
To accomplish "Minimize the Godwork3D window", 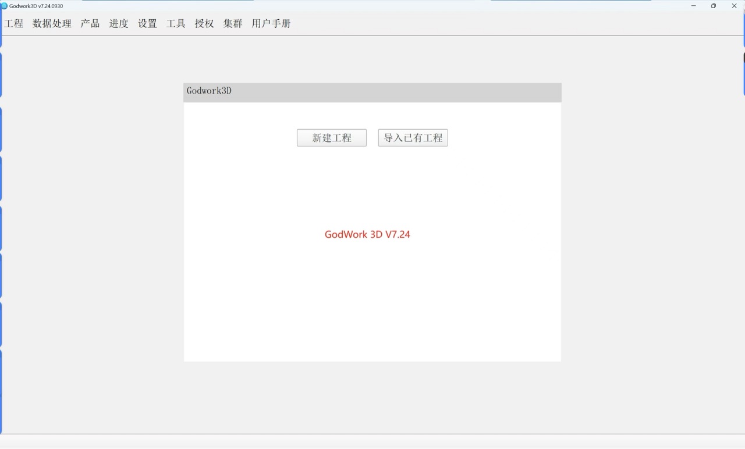I will tap(693, 6).
